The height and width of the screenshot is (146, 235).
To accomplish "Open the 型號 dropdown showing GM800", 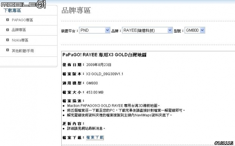I will [195, 30].
